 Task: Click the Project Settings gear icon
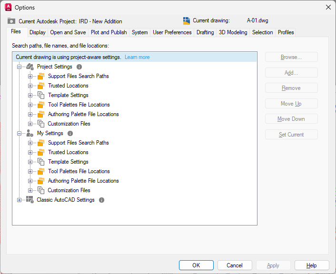coord(30,67)
